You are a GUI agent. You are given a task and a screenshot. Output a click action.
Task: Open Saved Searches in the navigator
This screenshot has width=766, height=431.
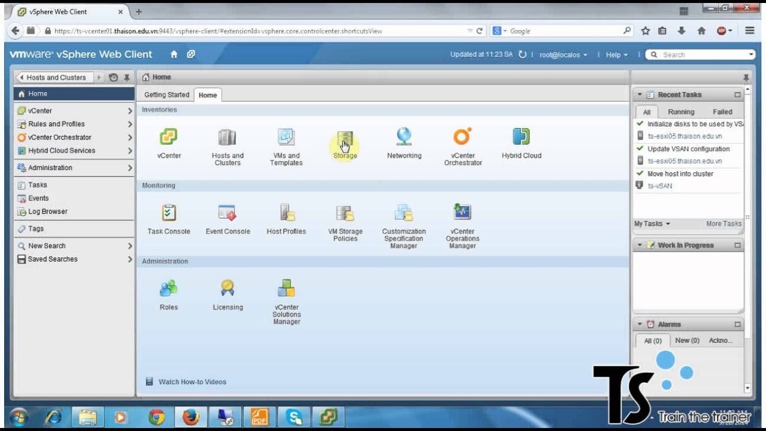75,259
